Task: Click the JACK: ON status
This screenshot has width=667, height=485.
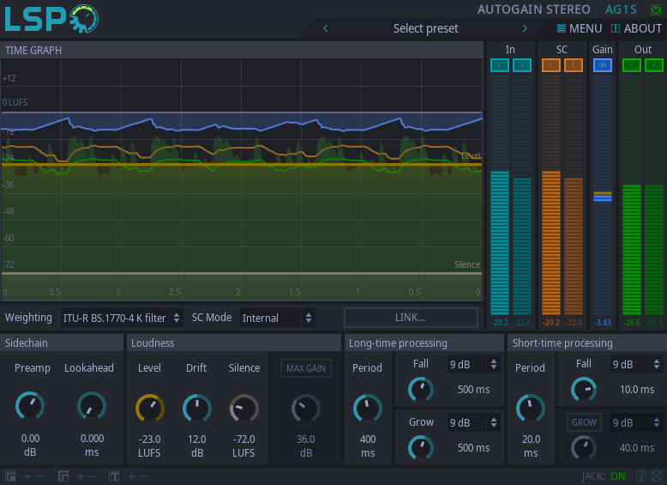Action: tap(604, 476)
